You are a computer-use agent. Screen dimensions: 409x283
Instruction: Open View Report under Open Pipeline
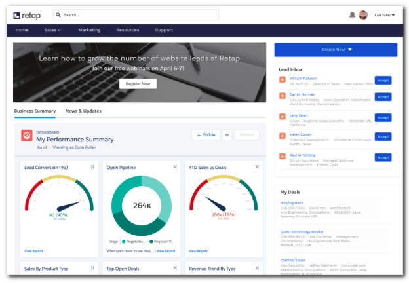[x=166, y=251]
